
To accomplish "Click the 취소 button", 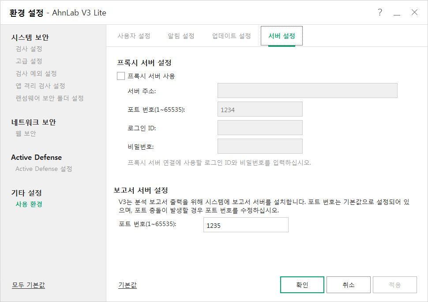I will [x=349, y=285].
